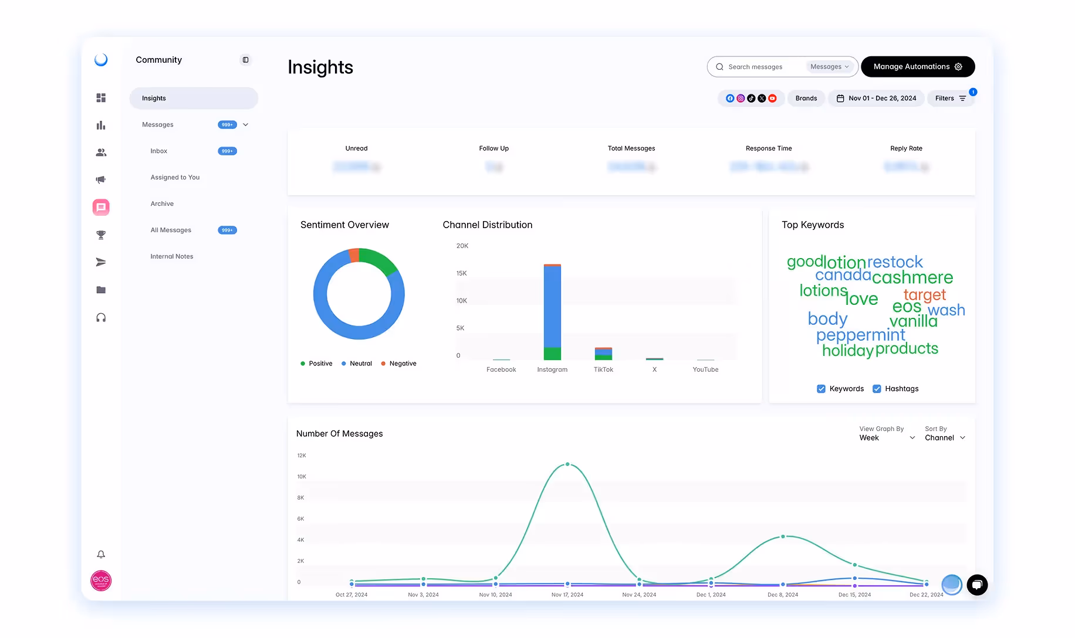Toggle the YouTube platform filter
This screenshot has height=638, width=1075.
point(773,98)
